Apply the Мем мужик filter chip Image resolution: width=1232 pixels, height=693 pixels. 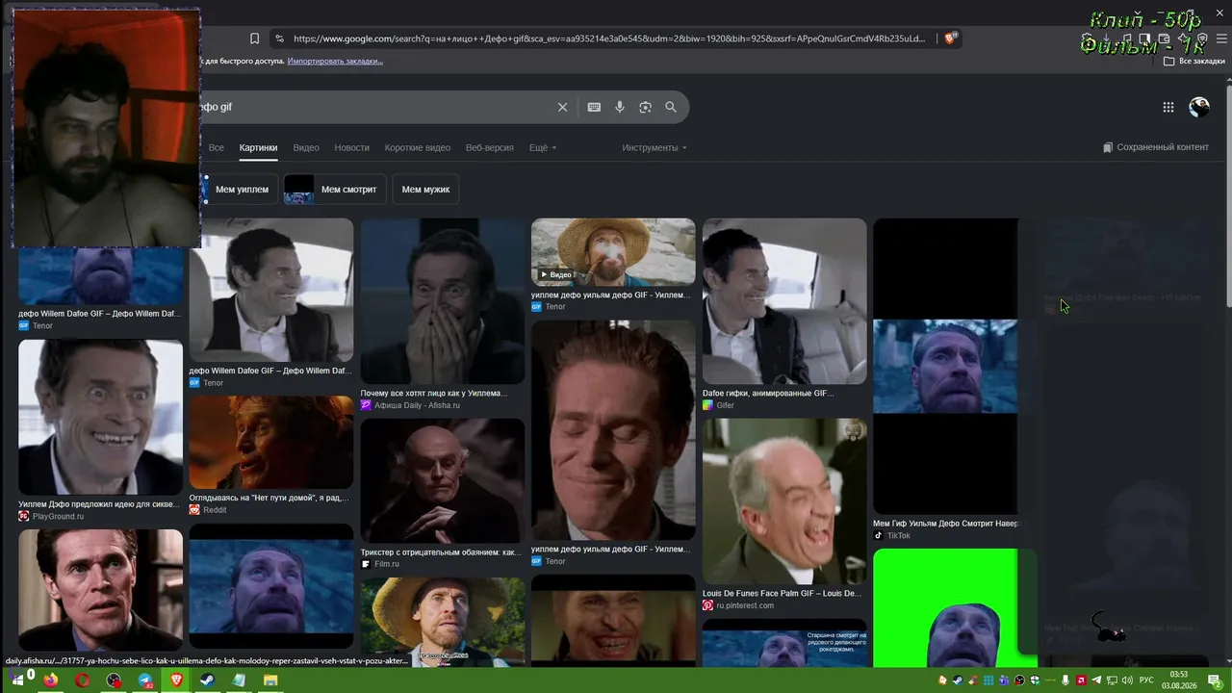(425, 190)
